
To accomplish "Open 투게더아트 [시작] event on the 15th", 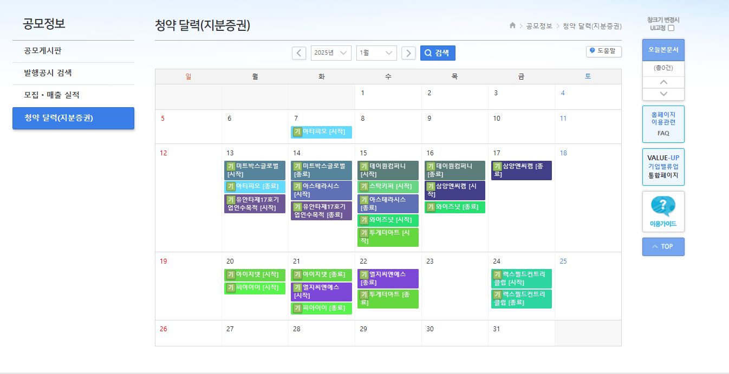I will click(388, 237).
